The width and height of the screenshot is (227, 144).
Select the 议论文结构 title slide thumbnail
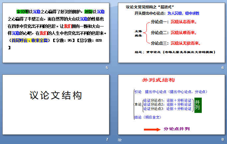(x=56, y=105)
